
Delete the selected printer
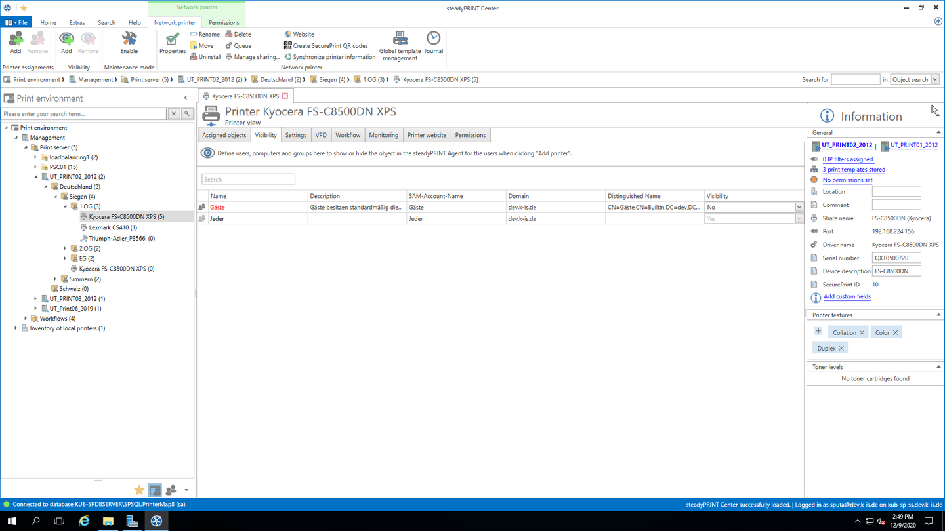point(238,34)
